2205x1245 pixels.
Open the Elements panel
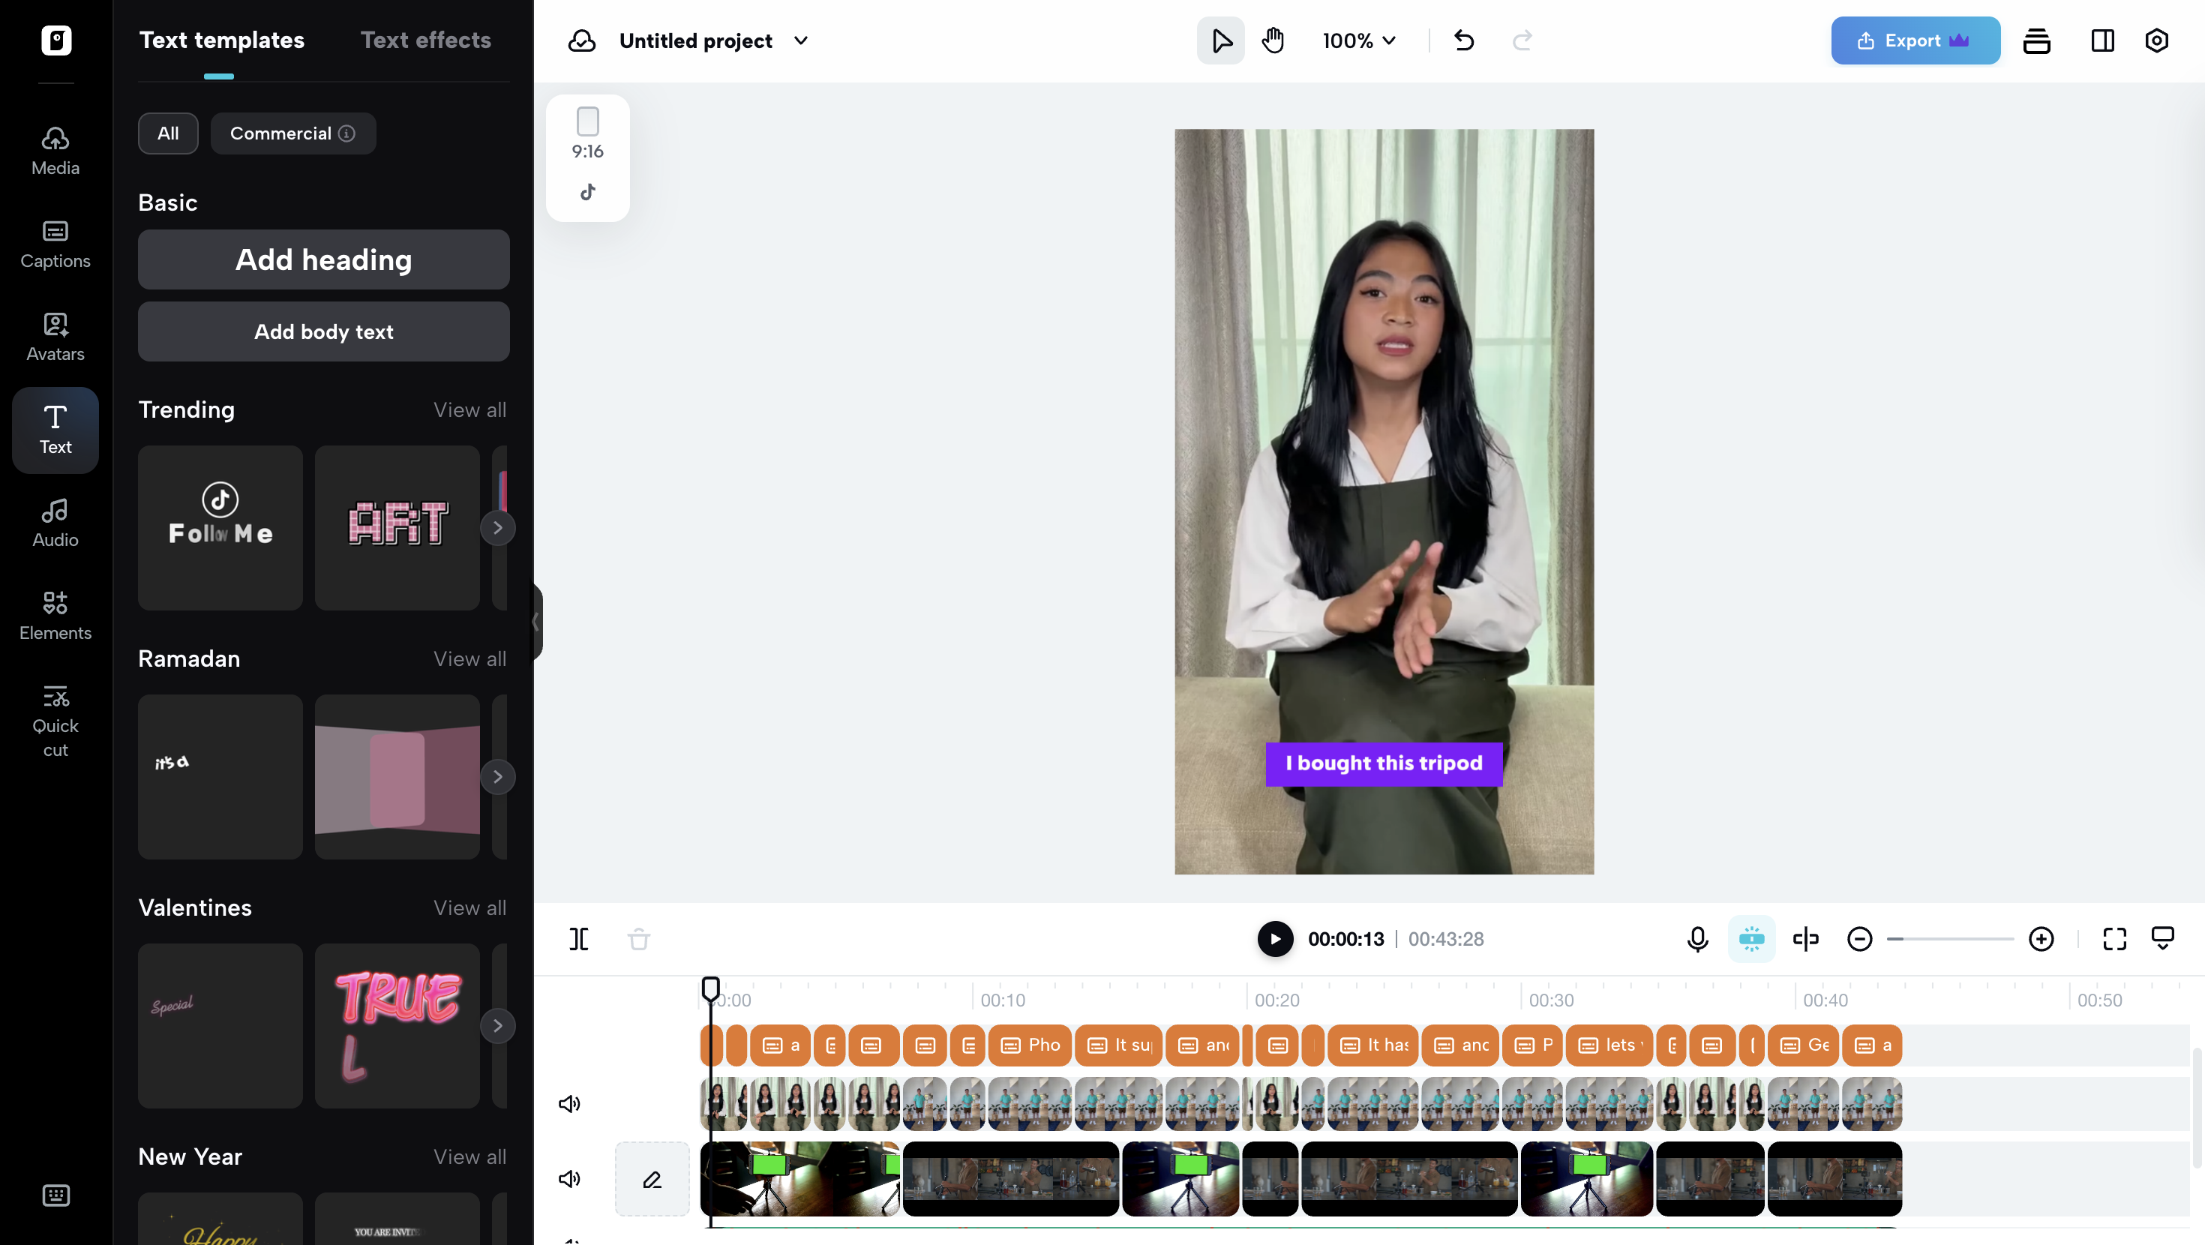(x=55, y=616)
